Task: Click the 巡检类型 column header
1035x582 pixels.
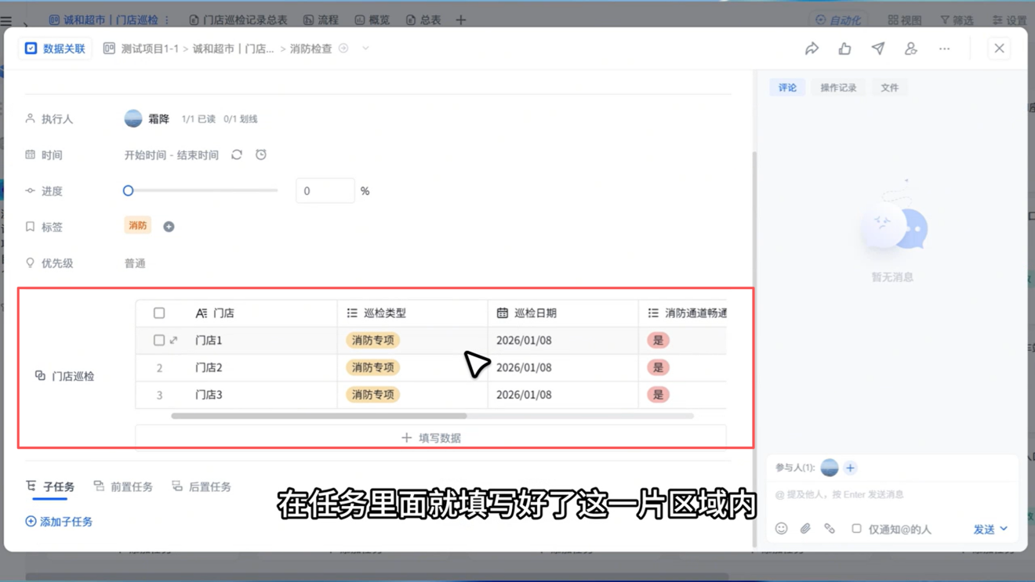Action: click(412, 313)
